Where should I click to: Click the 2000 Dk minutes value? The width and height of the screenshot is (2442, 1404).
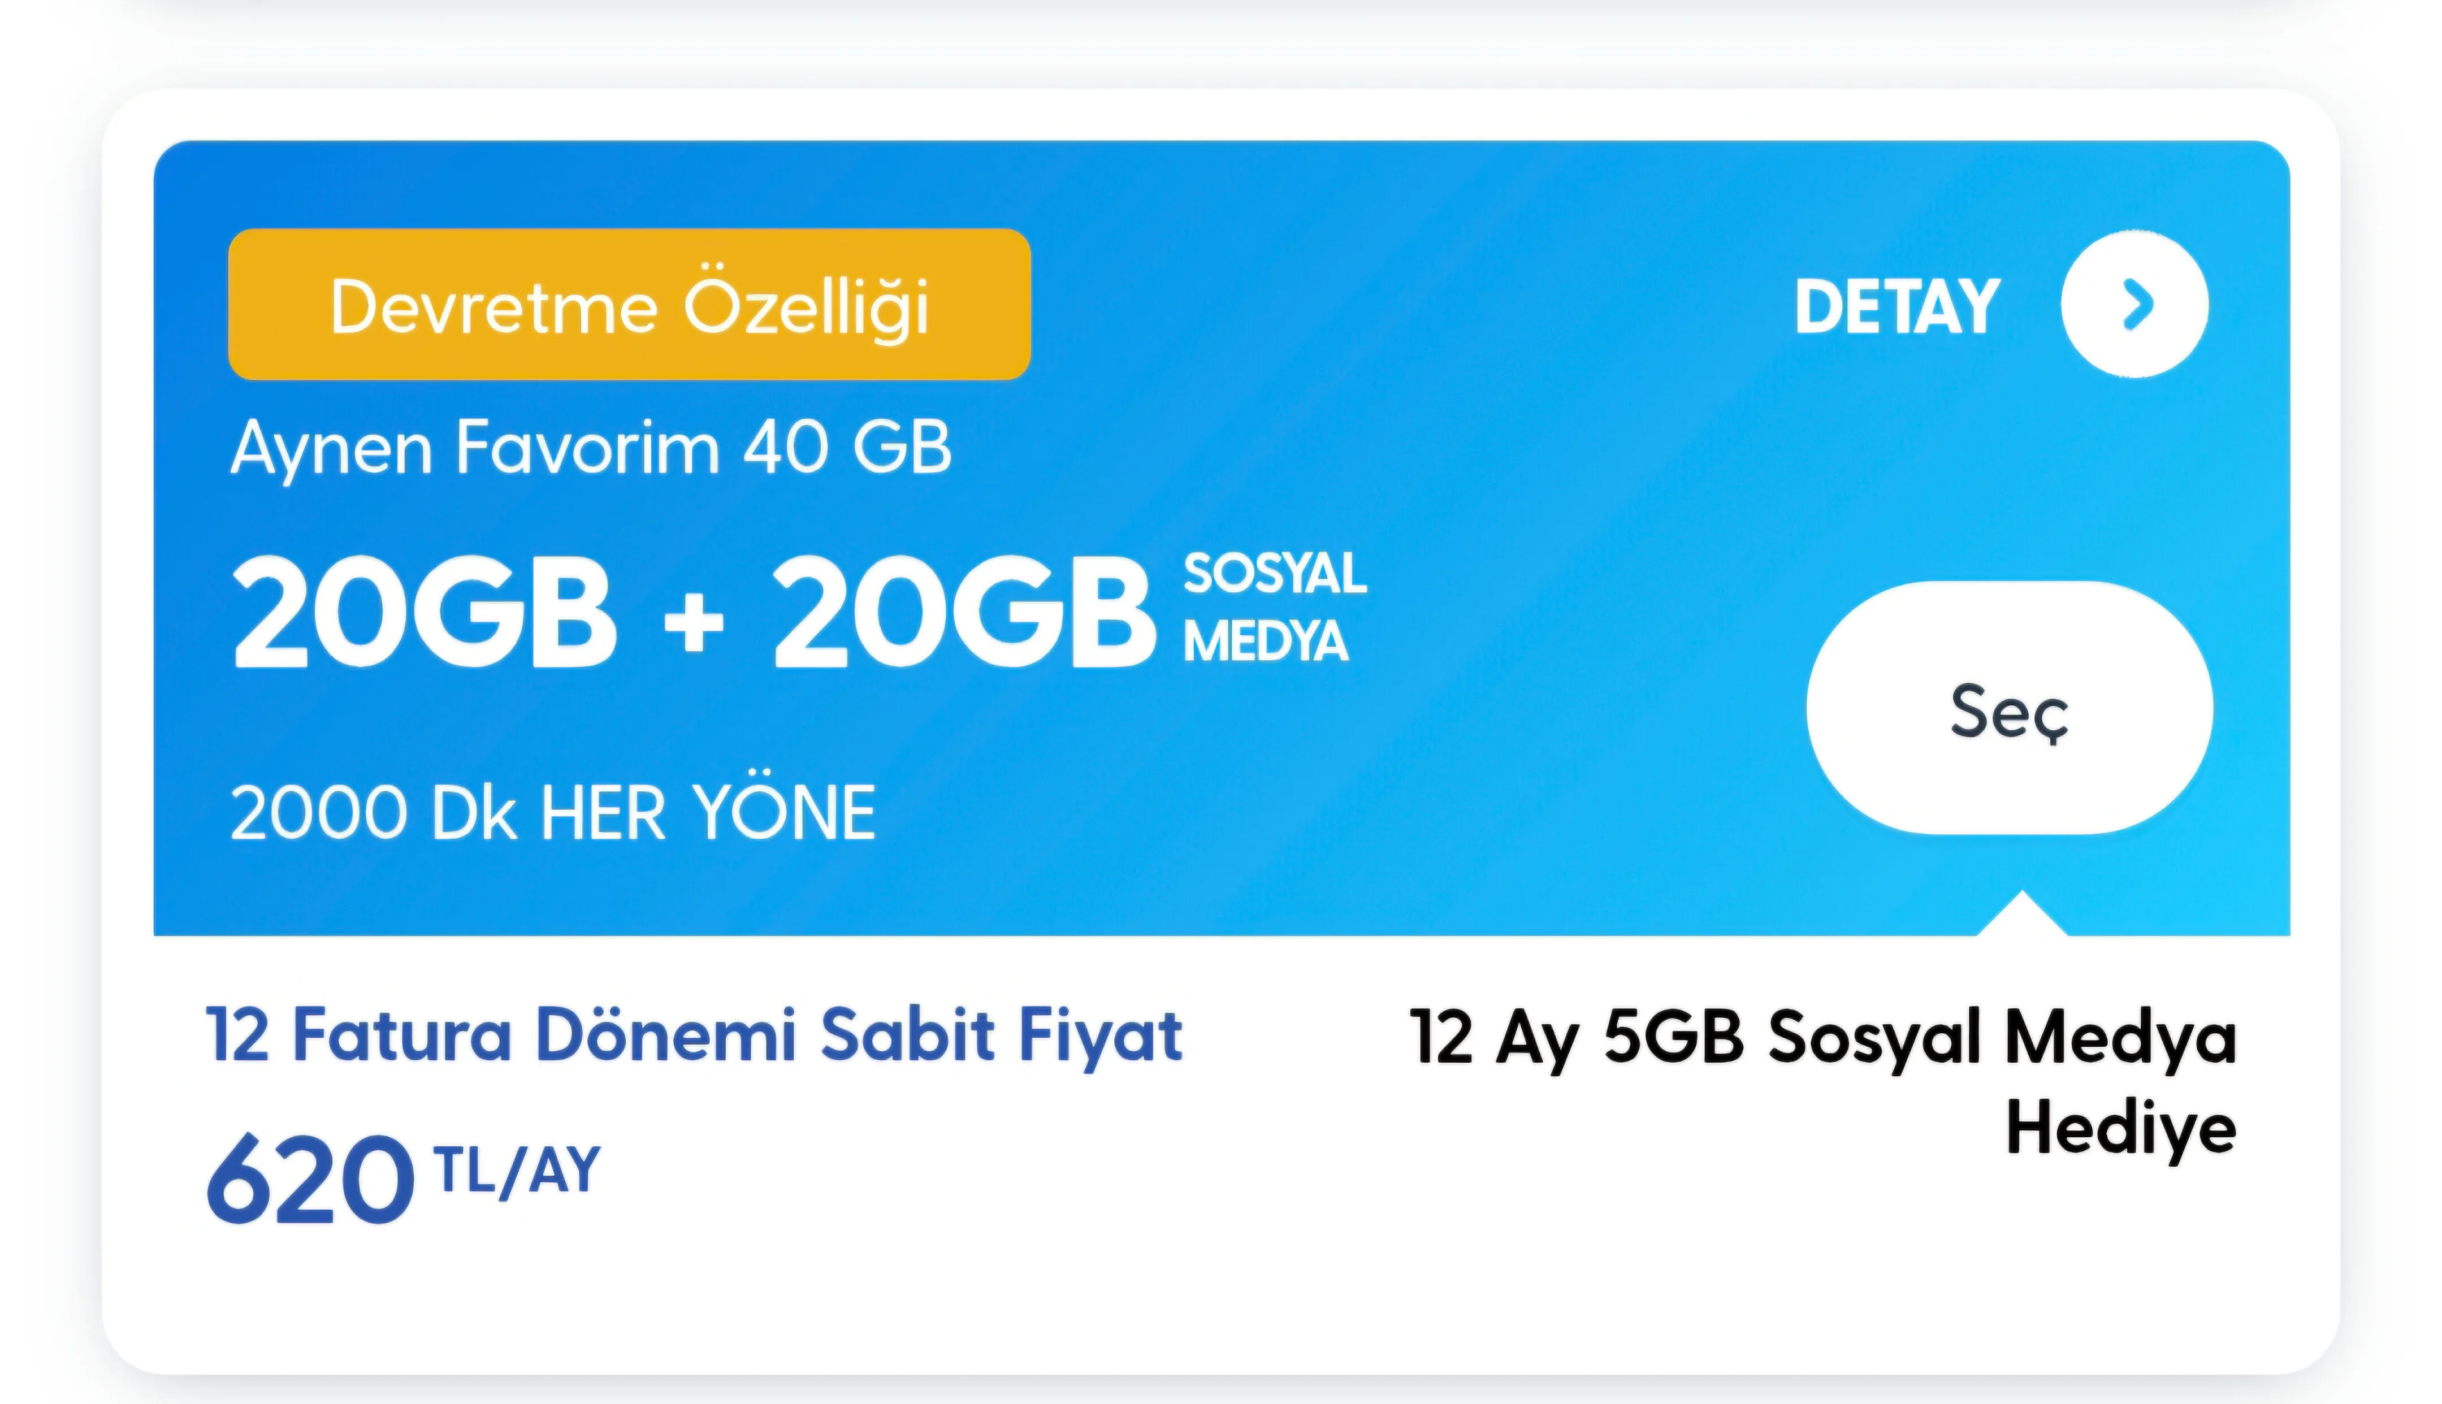point(377,813)
